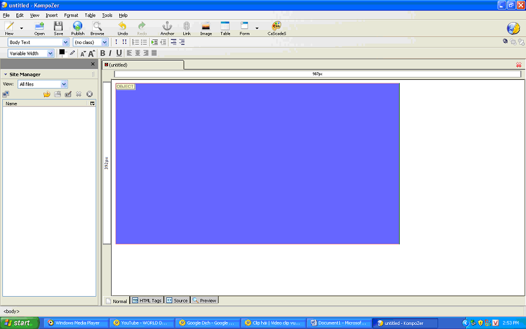The width and height of the screenshot is (526, 329).
Task: Click the Publish globe icon
Action: tap(77, 28)
